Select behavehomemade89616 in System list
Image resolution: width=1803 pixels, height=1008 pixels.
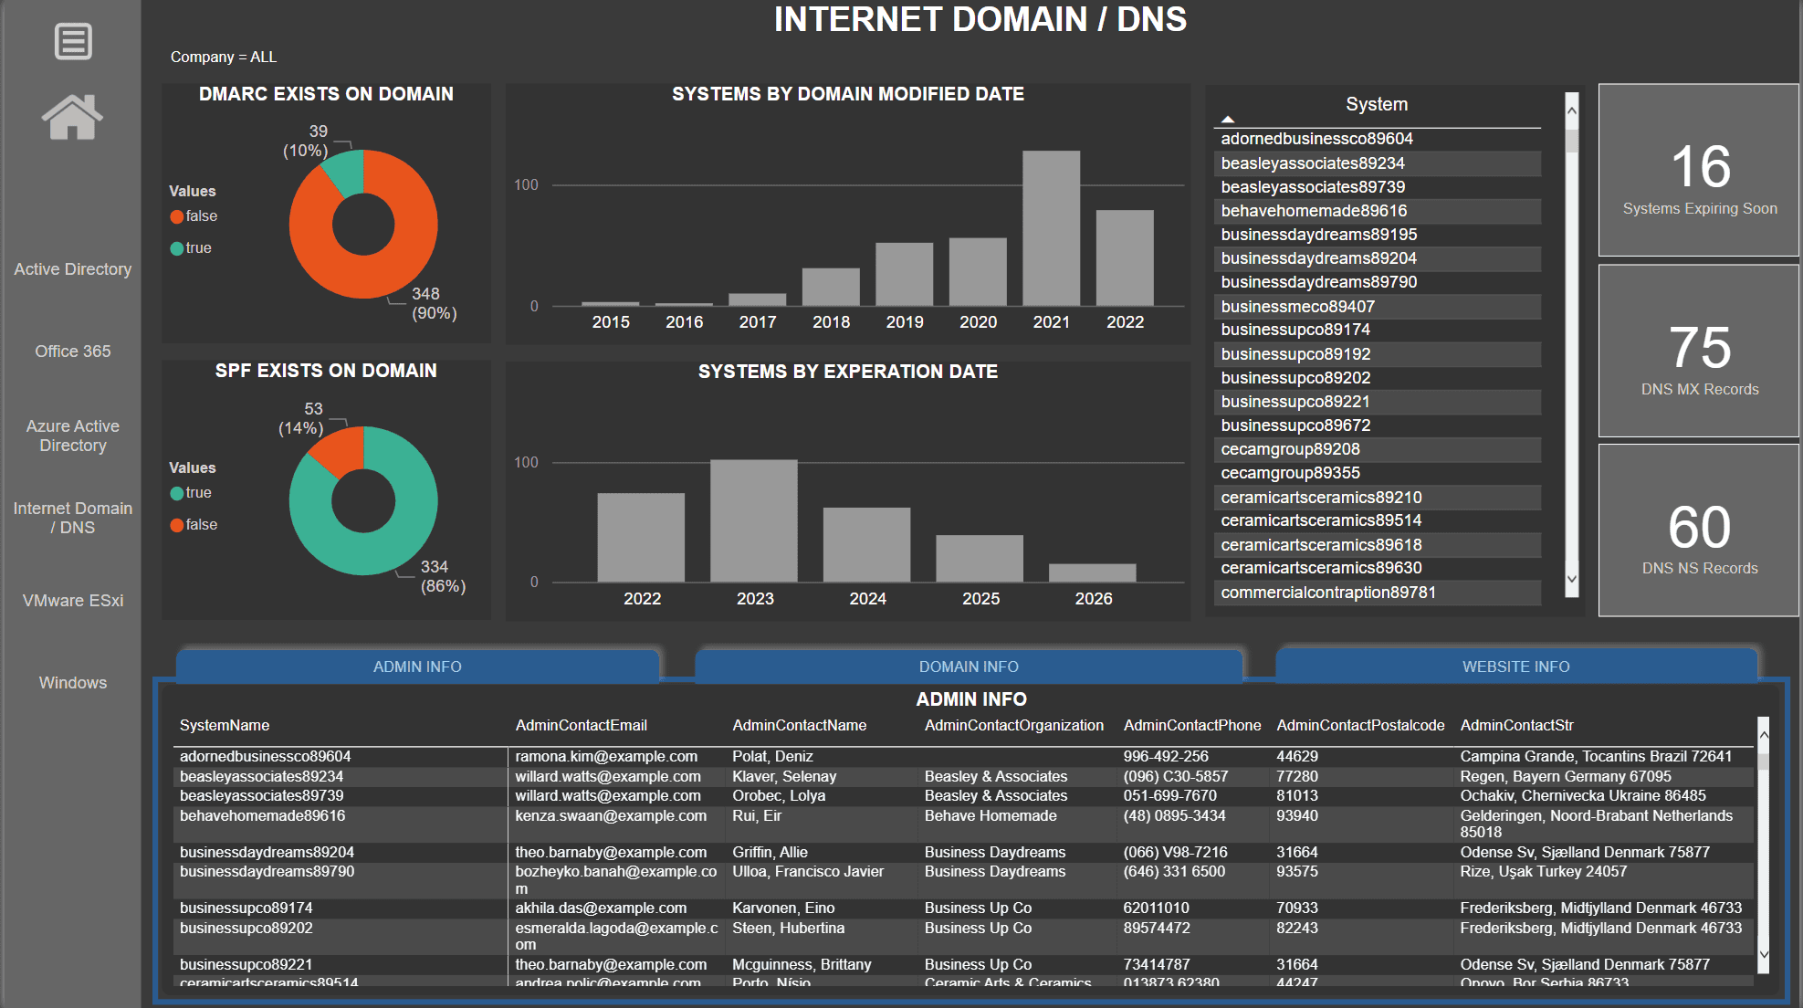point(1378,211)
